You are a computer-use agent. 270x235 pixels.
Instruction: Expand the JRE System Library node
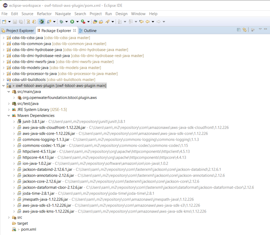click(x=9, y=109)
